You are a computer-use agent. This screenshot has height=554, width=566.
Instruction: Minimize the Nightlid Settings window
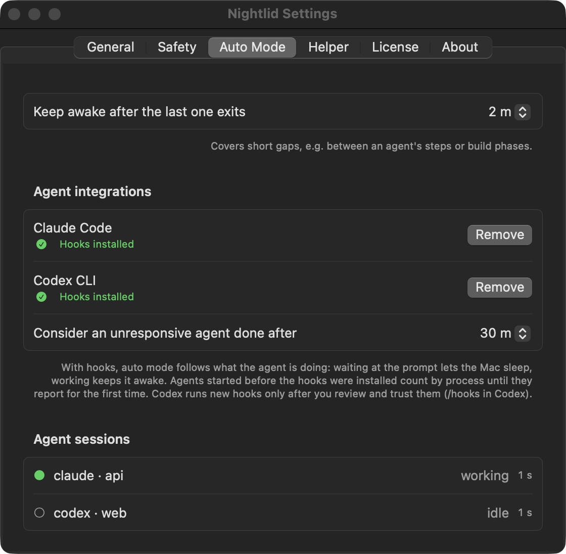[x=34, y=14]
